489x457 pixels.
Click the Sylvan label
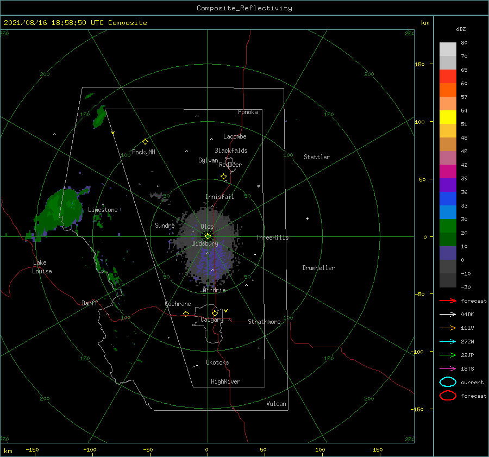point(208,160)
